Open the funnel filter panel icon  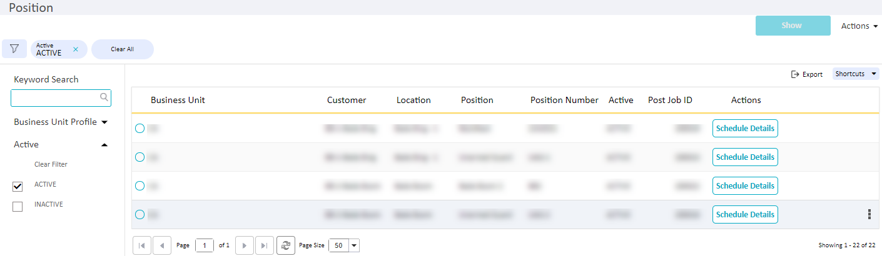pyautogui.click(x=14, y=49)
